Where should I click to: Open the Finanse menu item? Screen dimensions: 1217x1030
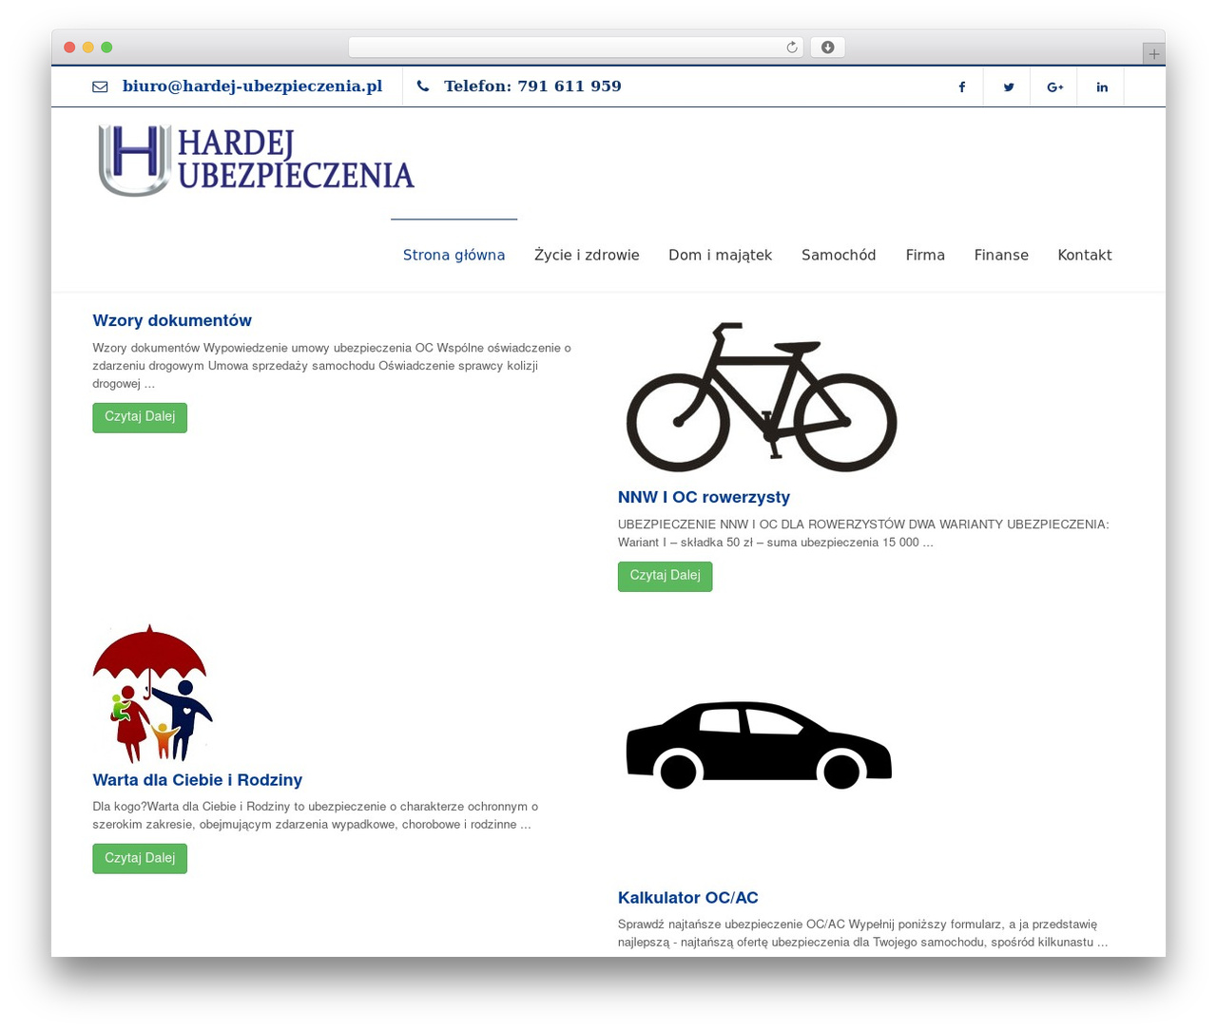tap(1001, 255)
